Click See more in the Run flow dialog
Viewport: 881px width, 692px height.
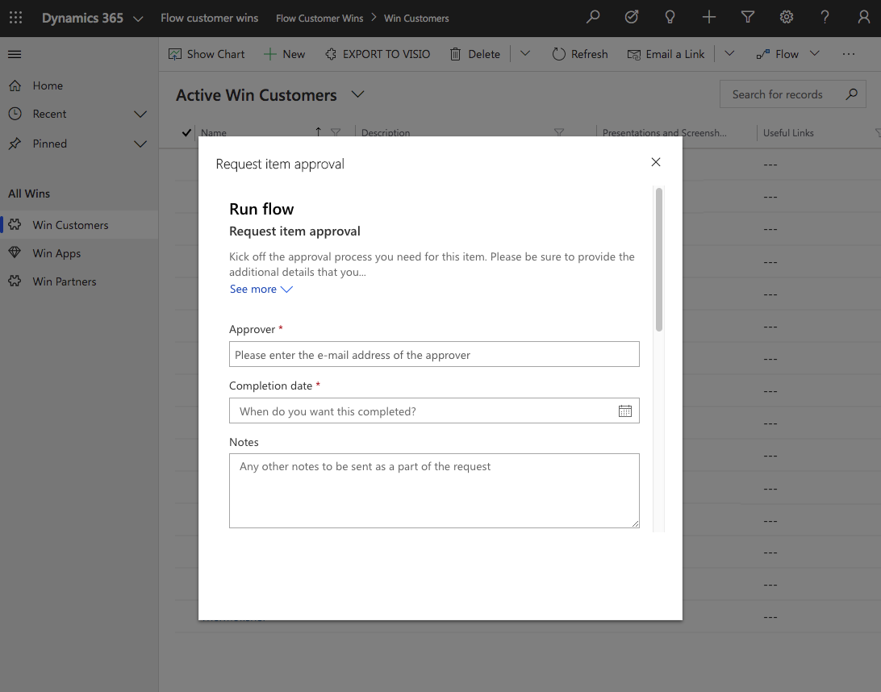254,289
